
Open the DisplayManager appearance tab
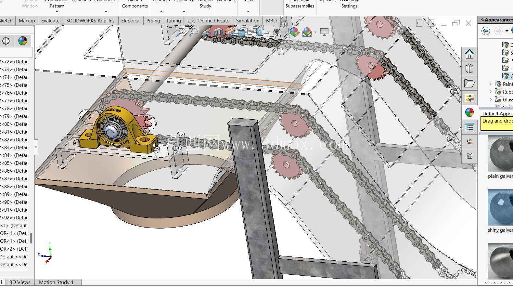23,41
